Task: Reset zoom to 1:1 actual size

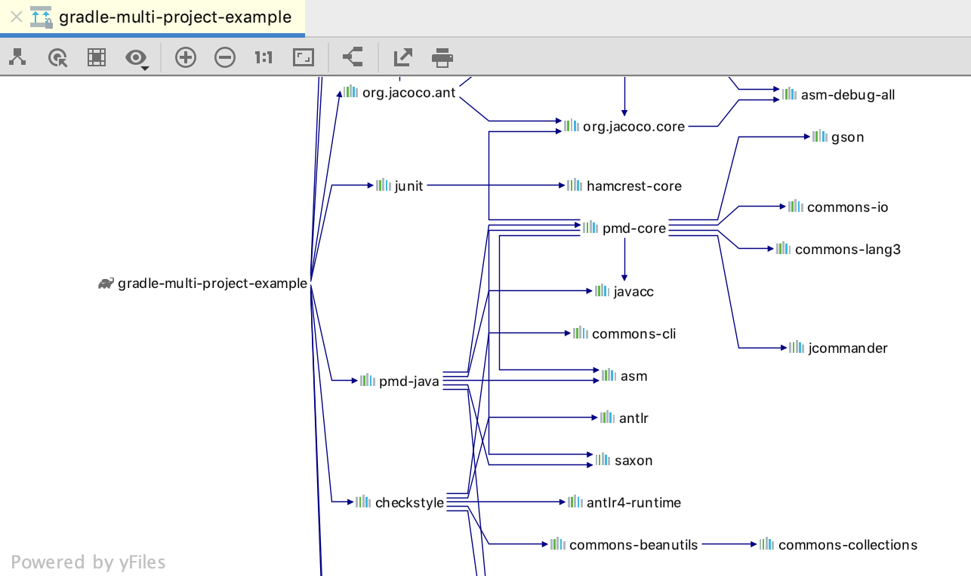Action: 263,57
